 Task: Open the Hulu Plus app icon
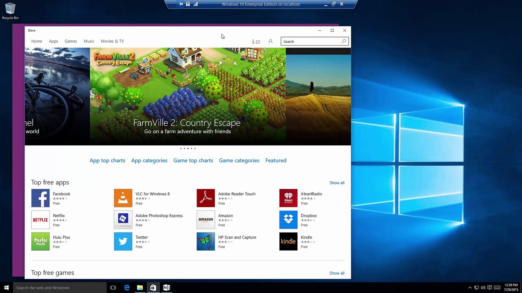tap(40, 242)
